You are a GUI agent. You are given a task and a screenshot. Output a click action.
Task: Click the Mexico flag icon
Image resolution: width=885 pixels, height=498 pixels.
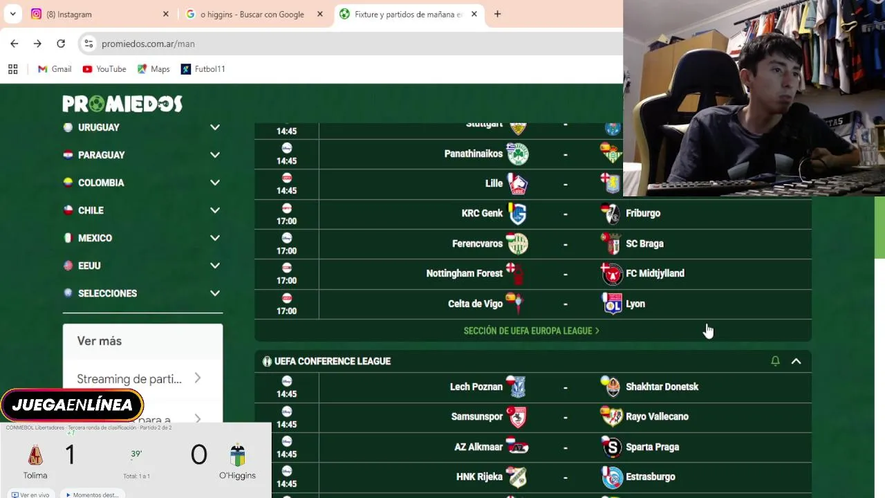coord(68,238)
